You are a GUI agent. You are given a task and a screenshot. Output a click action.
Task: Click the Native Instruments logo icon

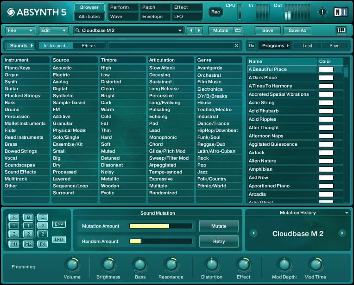[341, 12]
